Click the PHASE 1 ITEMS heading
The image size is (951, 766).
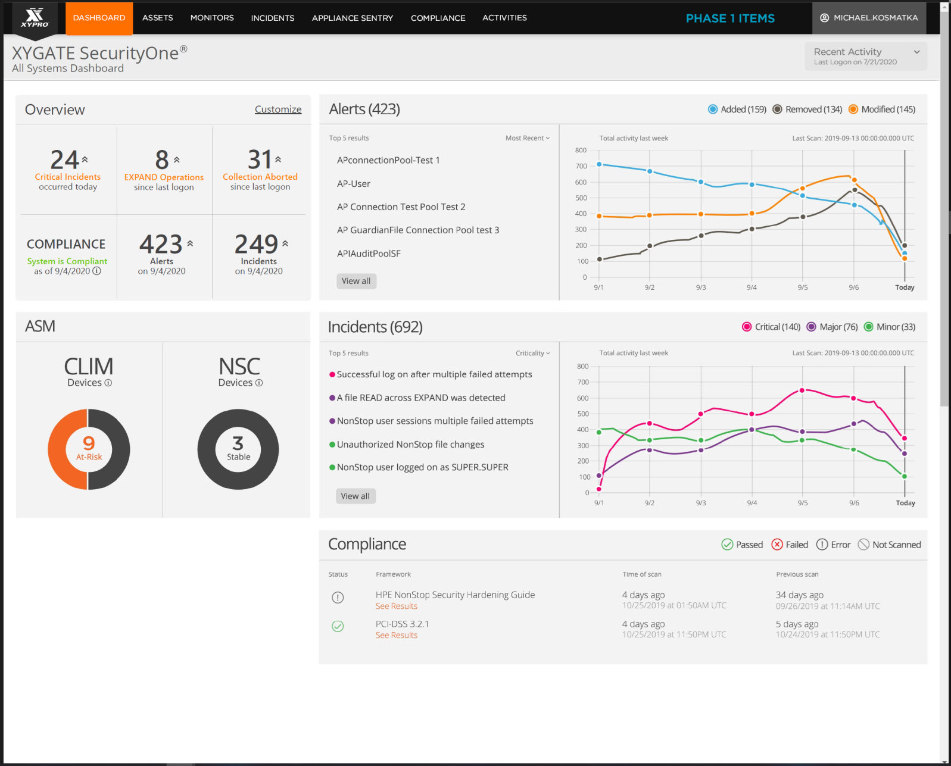pyautogui.click(x=730, y=18)
